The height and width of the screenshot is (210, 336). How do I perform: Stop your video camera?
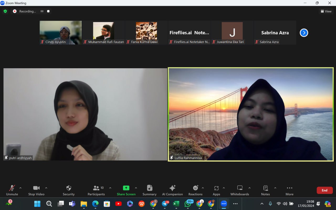[36, 188]
